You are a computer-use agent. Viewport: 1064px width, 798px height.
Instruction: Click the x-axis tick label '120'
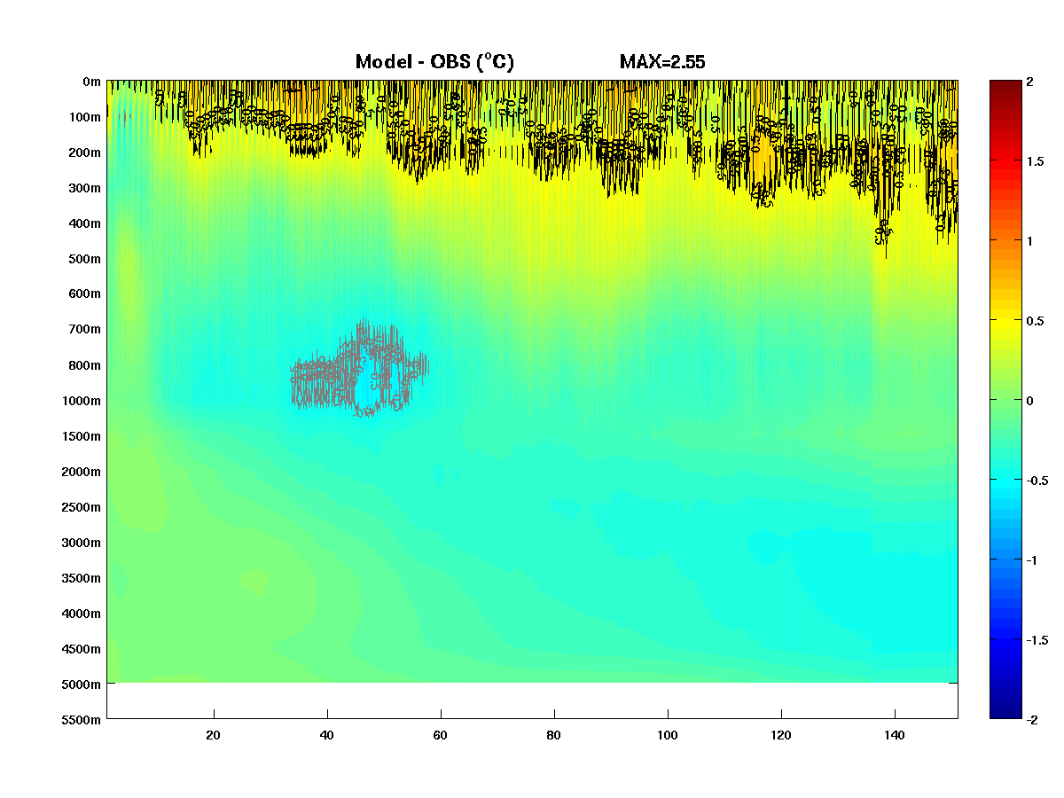tap(781, 734)
